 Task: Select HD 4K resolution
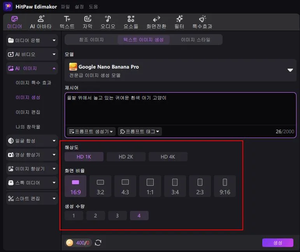[168, 157]
